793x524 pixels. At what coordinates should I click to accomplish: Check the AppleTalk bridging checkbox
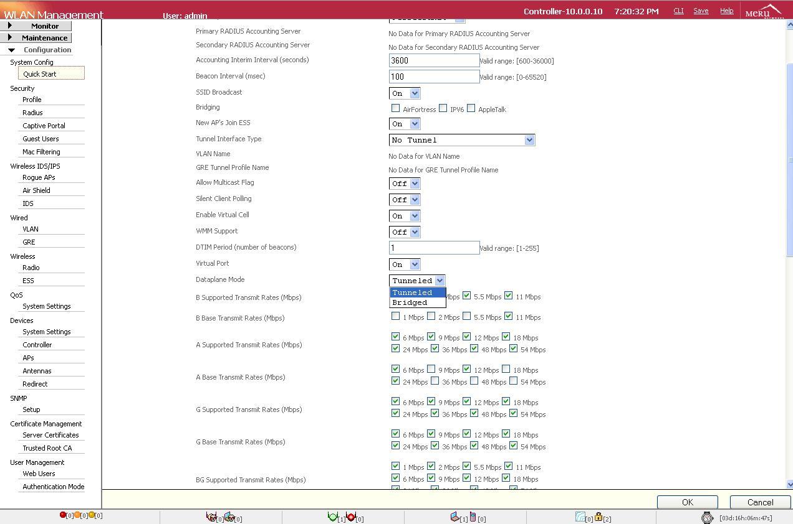471,108
